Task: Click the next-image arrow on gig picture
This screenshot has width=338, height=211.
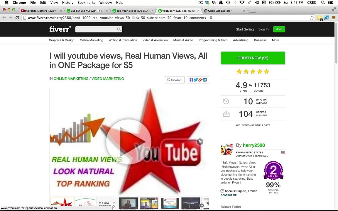Action: pos(200,142)
